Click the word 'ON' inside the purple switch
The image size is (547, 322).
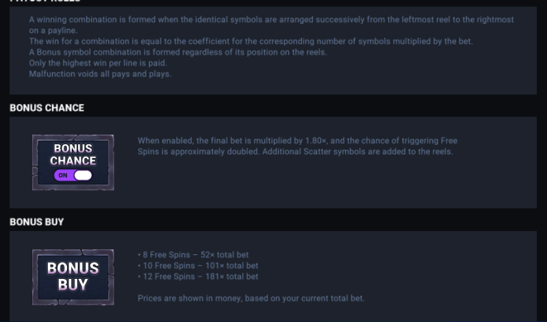pos(63,176)
